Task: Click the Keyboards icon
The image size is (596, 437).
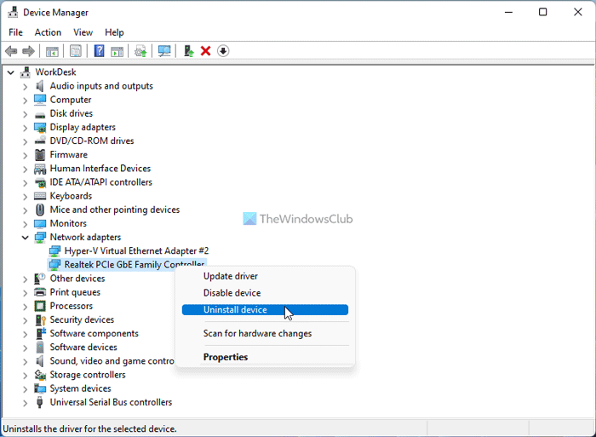Action: tap(40, 196)
